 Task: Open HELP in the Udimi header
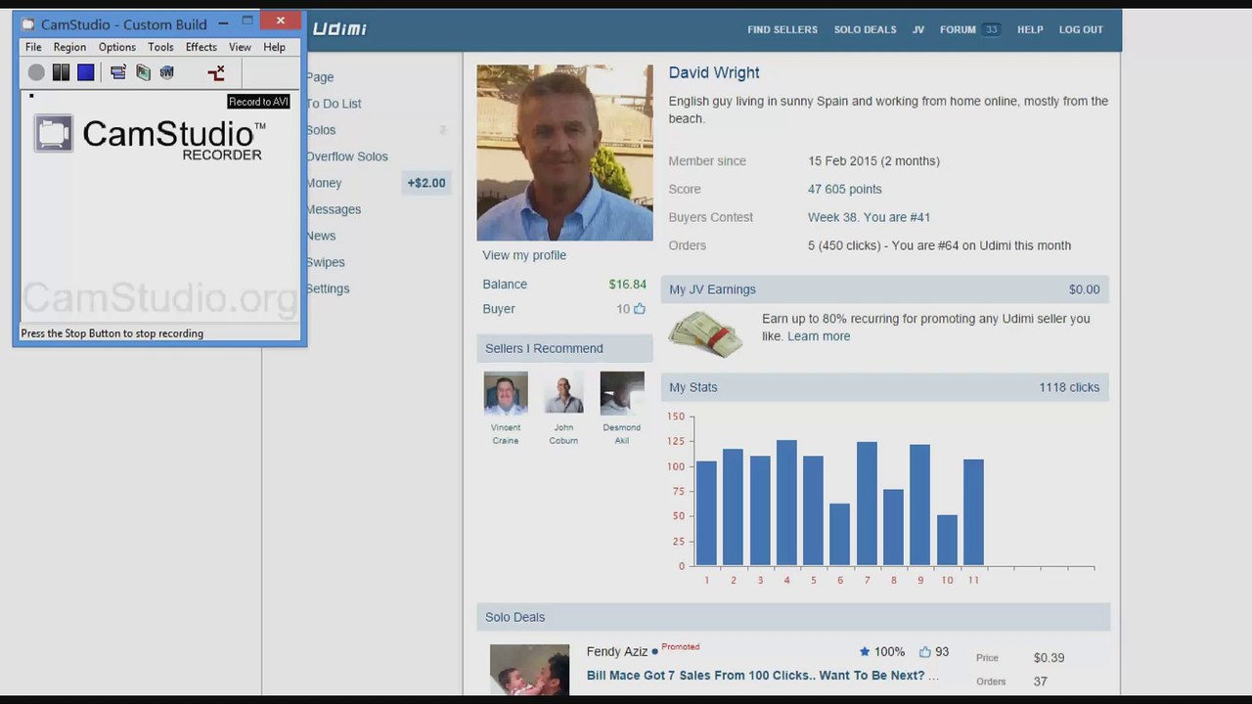[1030, 30]
